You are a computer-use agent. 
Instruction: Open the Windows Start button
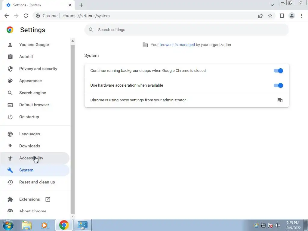coord(8,225)
